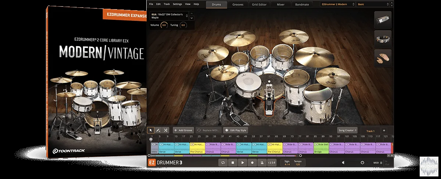Open the EZdrummer 2 Modern kit dropdown

click(x=337, y=4)
